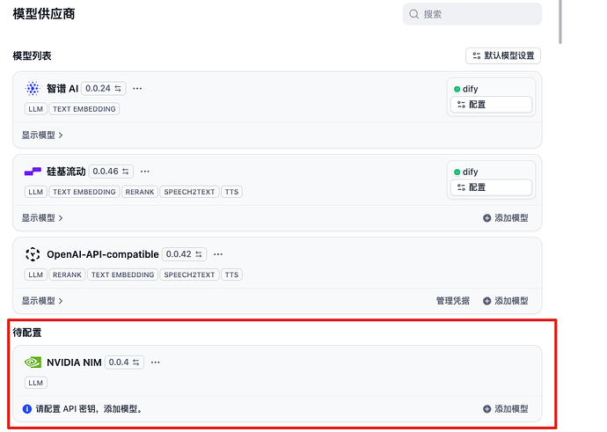Screen dimensions: 607x432
Task: Open 默认模型设置 button
Action: click(x=503, y=55)
